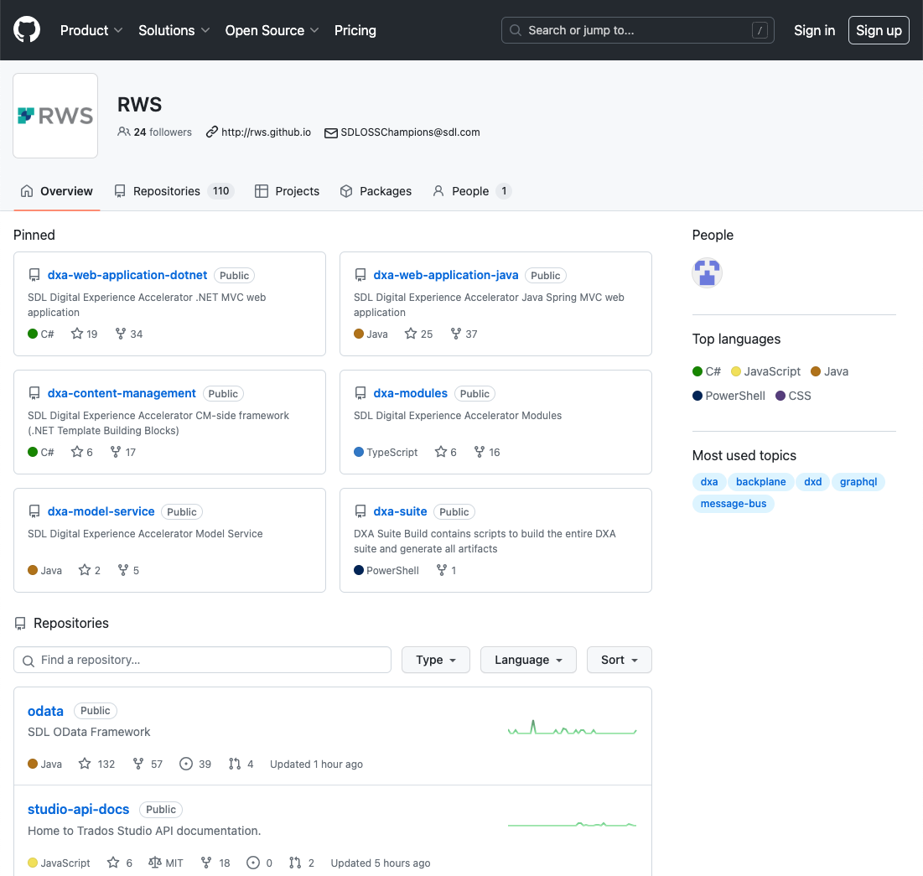923x876 pixels.
Task: Switch to the Packages tab
Action: [x=376, y=191]
